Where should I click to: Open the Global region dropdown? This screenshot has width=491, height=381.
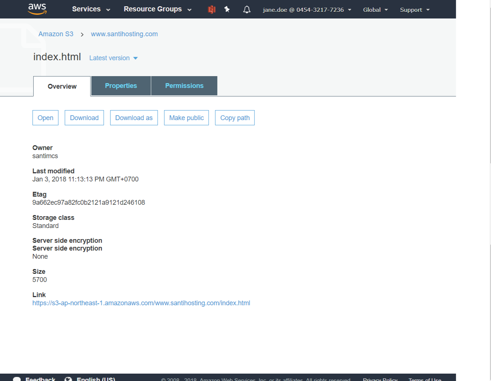point(375,10)
